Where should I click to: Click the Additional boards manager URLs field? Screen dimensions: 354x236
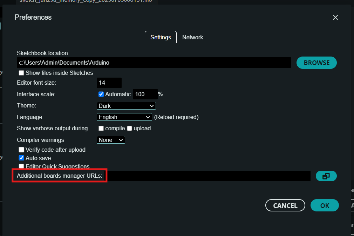209,176
